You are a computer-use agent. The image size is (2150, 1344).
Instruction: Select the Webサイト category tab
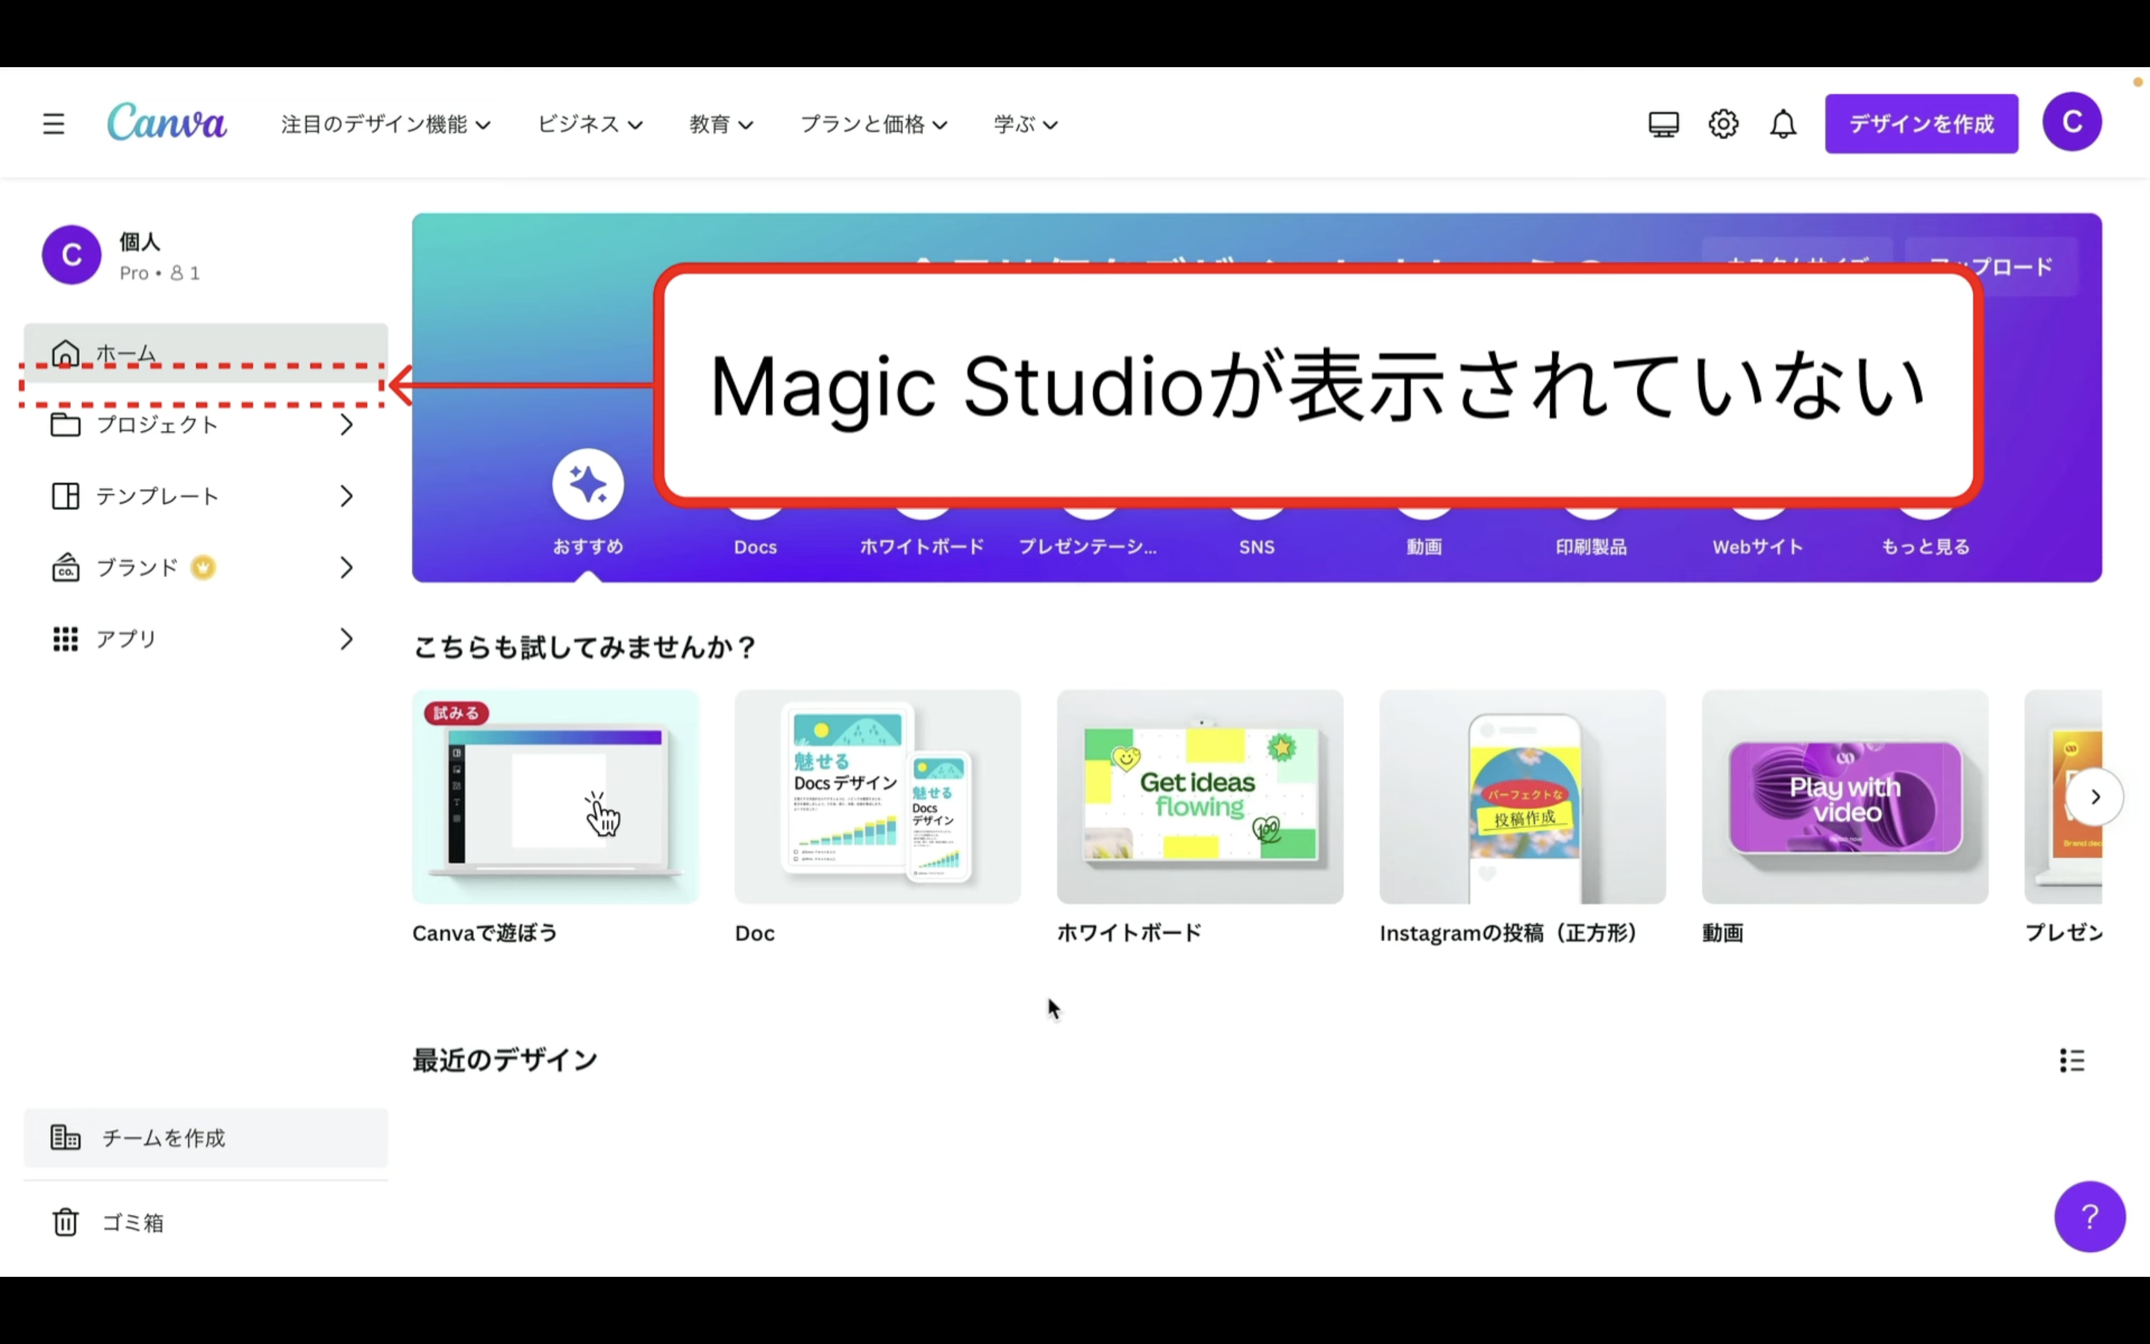[x=1757, y=547]
